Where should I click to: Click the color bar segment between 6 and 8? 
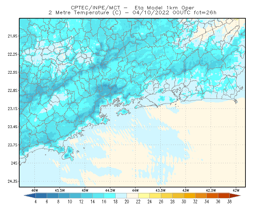coord(53,196)
